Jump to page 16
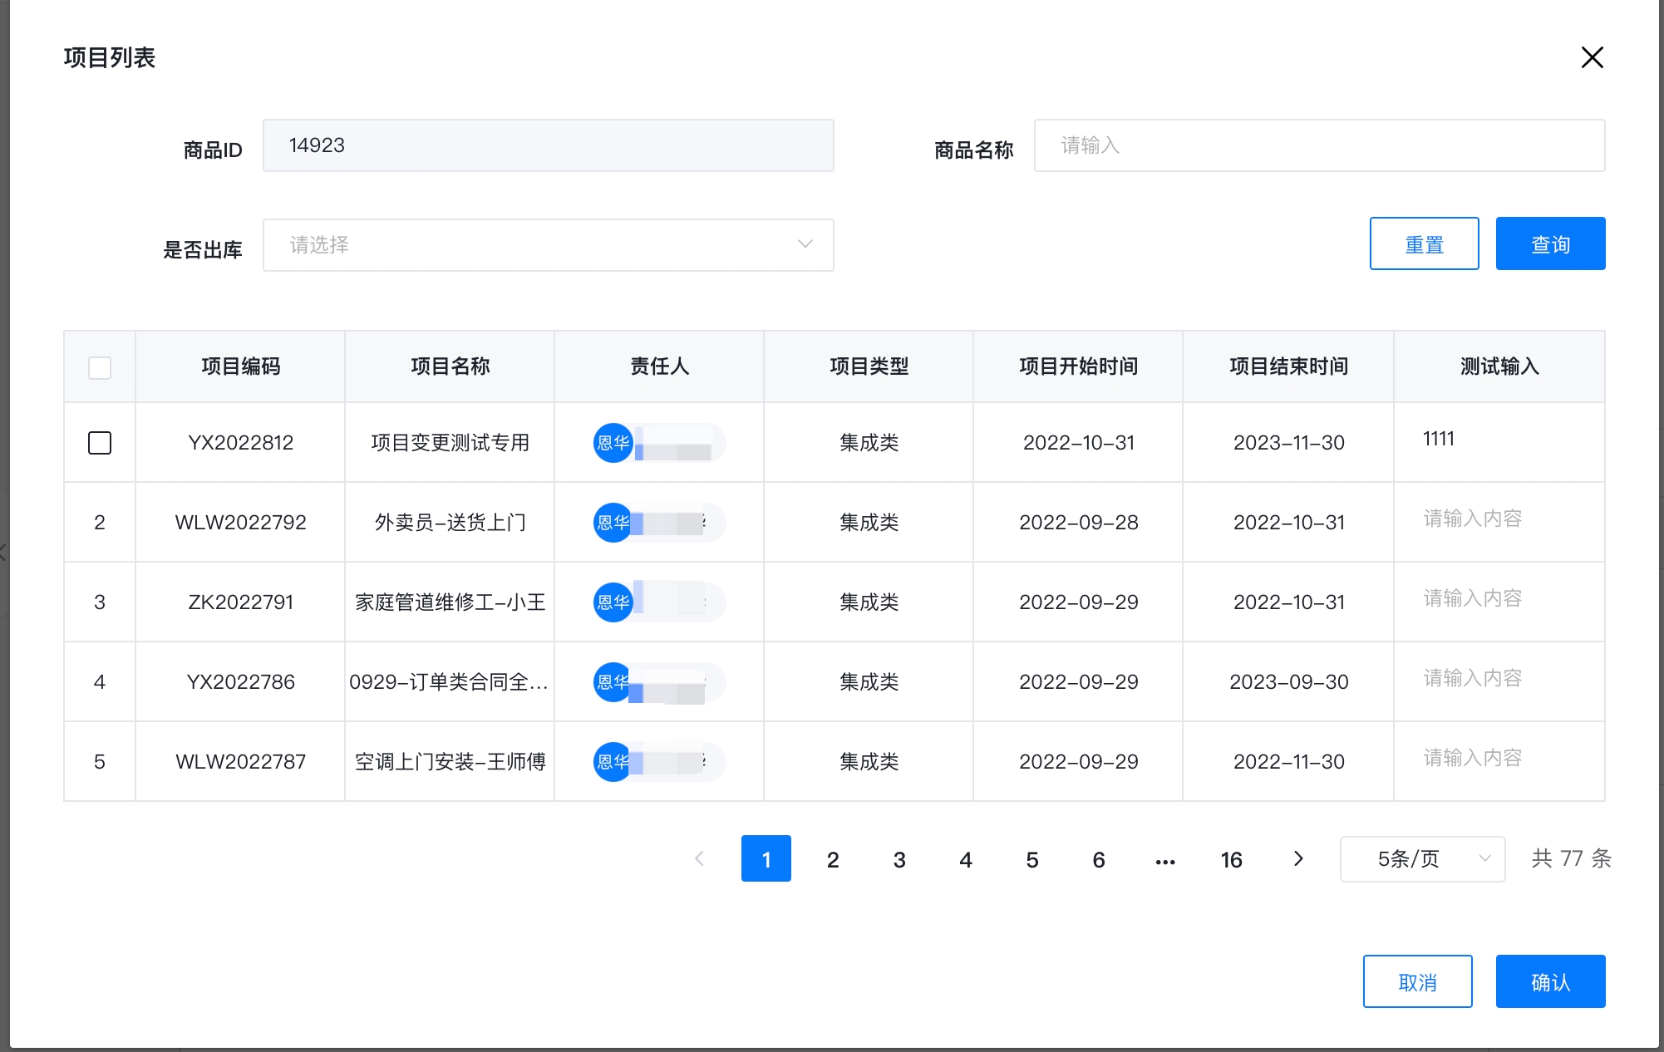The height and width of the screenshot is (1052, 1664). tap(1231, 860)
